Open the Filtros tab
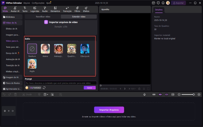 point(77,9)
